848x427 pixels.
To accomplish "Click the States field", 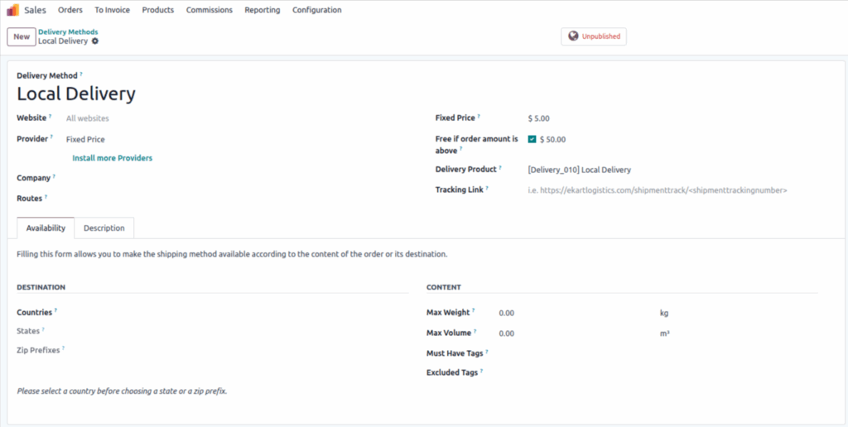I will click(238, 331).
